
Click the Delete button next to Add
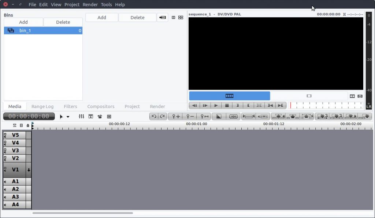[63, 22]
